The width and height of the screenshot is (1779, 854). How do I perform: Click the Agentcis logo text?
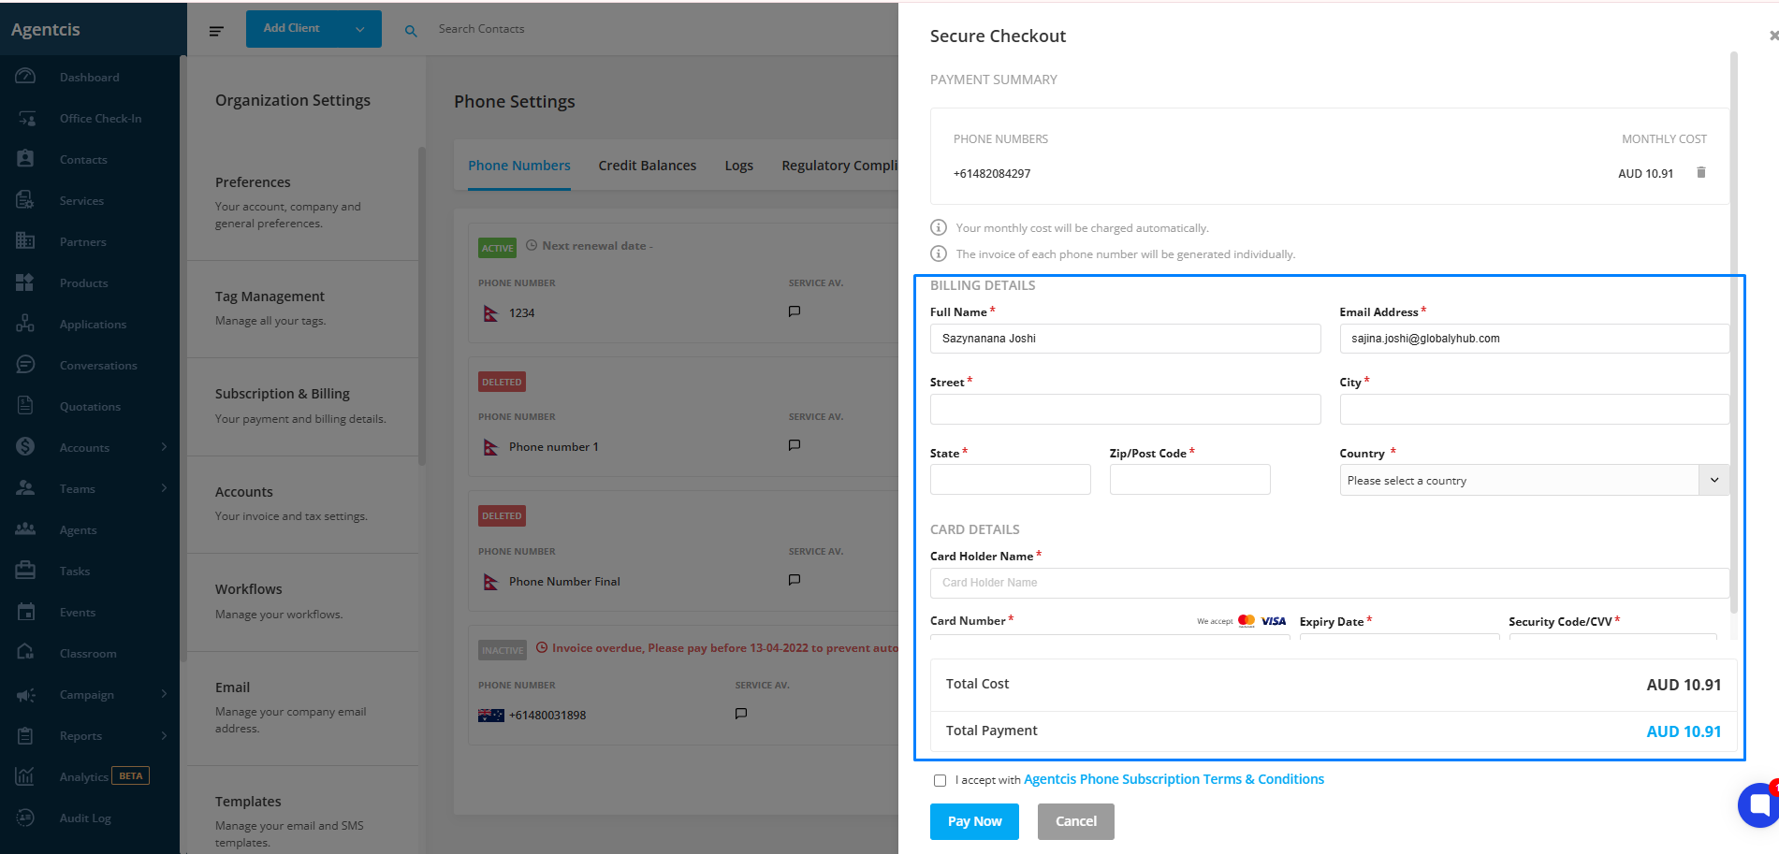(x=46, y=29)
